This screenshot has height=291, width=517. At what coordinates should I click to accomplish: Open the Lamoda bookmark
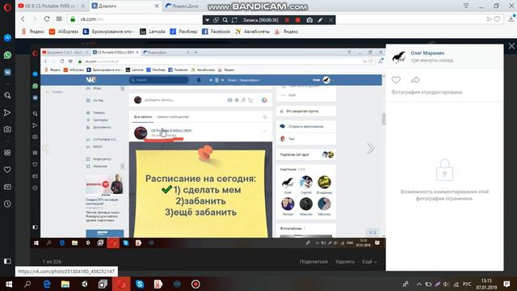pyautogui.click(x=153, y=32)
